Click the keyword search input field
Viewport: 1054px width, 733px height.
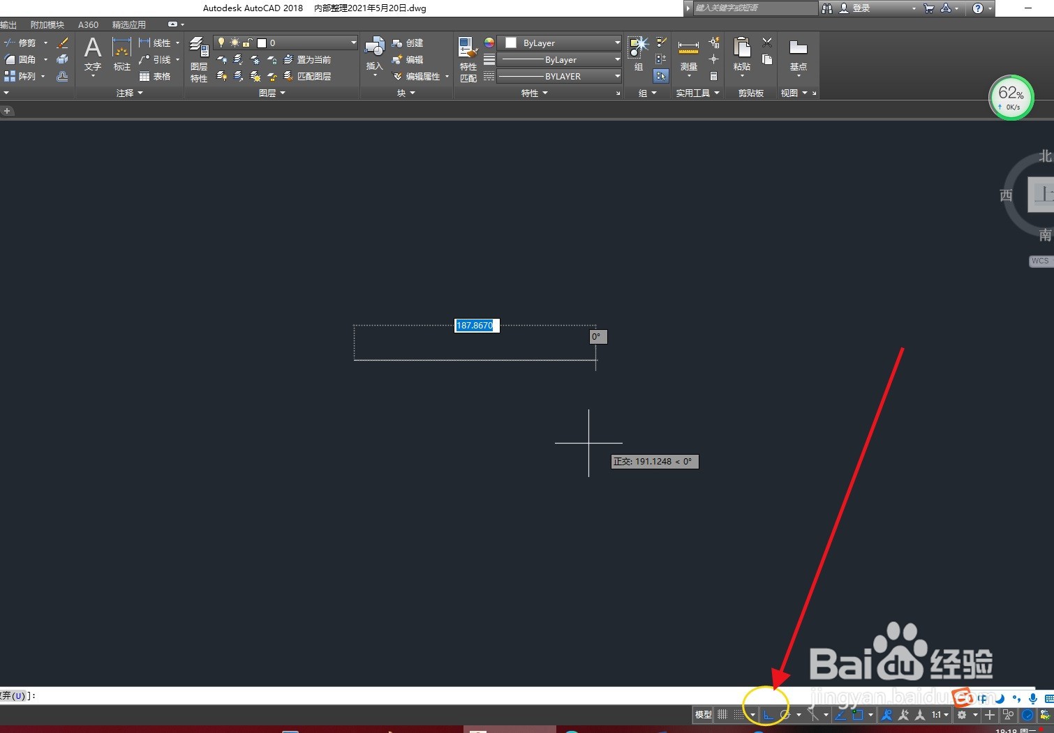coord(755,8)
